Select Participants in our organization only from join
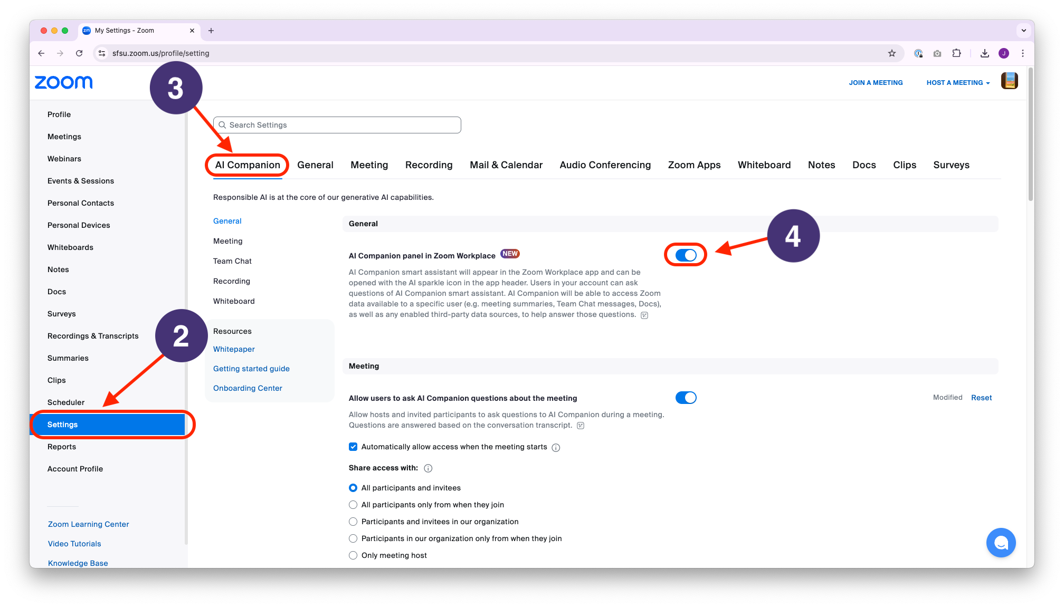 (353, 538)
